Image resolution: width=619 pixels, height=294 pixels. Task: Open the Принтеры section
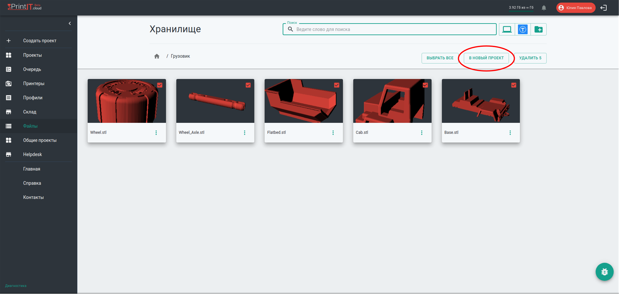click(34, 83)
